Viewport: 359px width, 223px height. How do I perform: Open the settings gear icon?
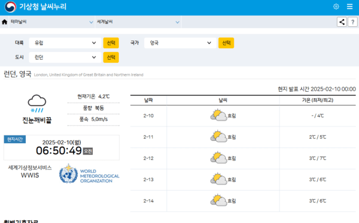pyautogui.click(x=336, y=7)
